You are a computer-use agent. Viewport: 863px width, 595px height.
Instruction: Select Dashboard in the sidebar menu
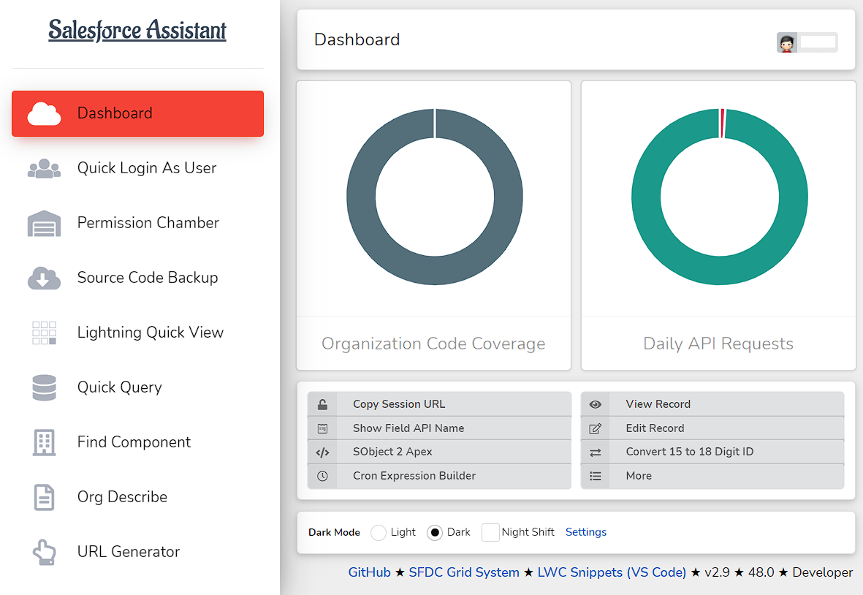click(137, 113)
